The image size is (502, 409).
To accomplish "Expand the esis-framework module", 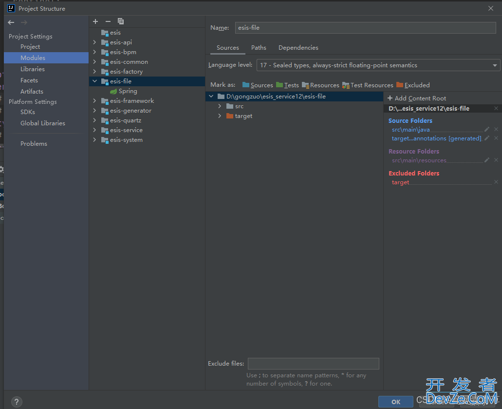I will point(94,100).
